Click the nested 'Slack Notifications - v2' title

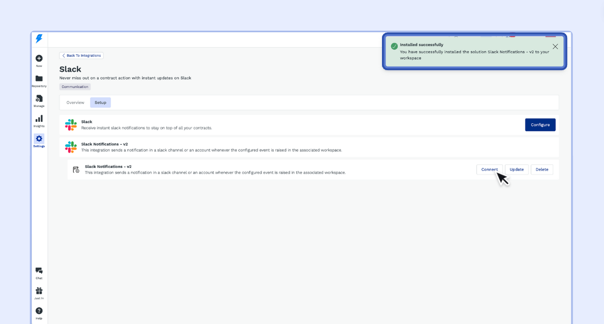tap(108, 166)
